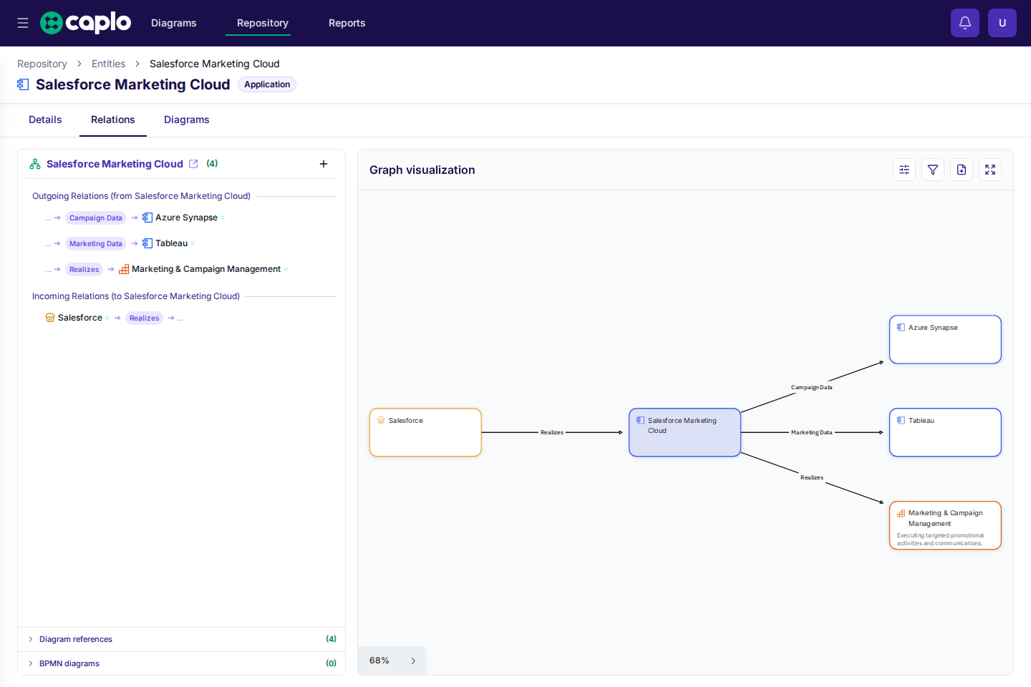1031x687 pixels.
Task: Open the notifications bell
Action: (965, 23)
